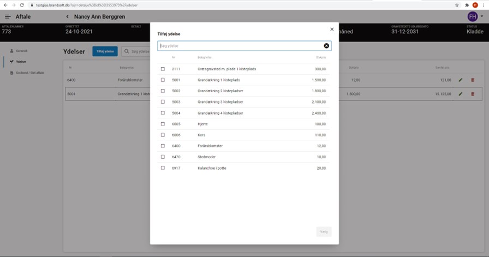Close the Tilføj ydelse dialog with X
Image resolution: width=489 pixels, height=257 pixels.
click(x=332, y=29)
